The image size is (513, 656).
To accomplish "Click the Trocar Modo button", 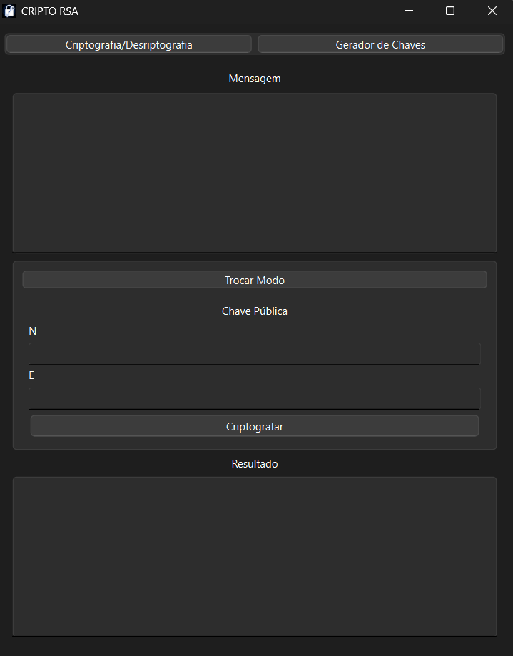I will point(255,280).
